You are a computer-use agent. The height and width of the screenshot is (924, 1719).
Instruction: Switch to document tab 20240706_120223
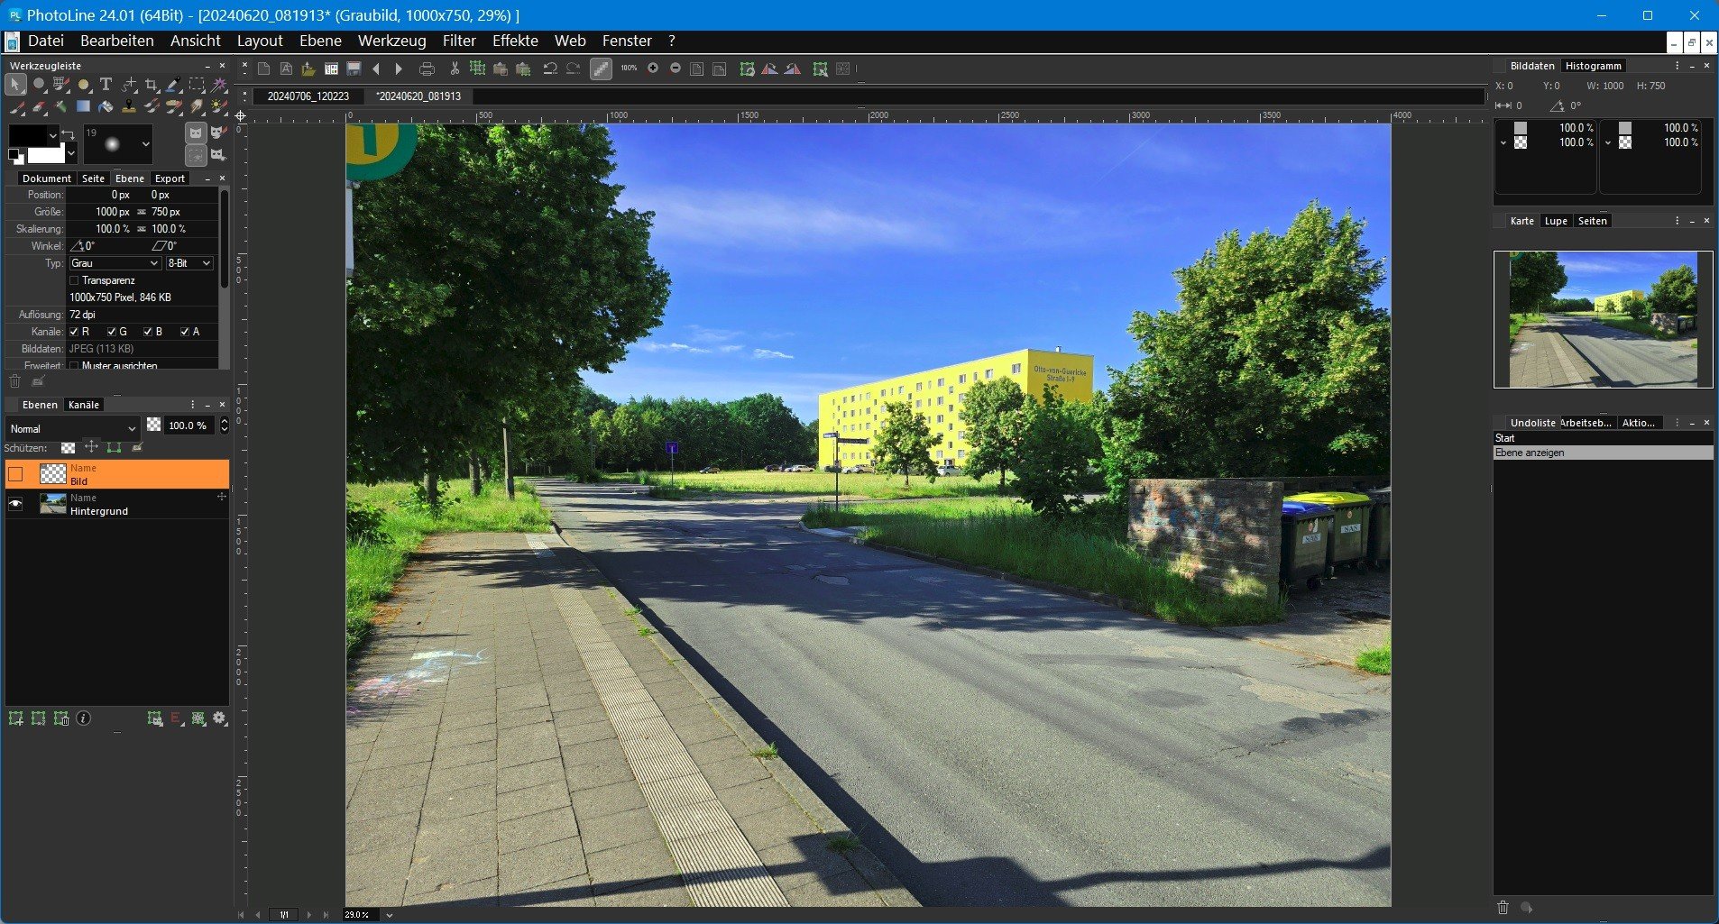[x=308, y=96]
